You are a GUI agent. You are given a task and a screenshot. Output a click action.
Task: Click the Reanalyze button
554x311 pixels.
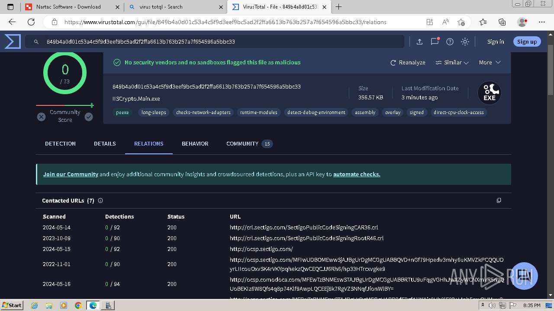(408, 62)
